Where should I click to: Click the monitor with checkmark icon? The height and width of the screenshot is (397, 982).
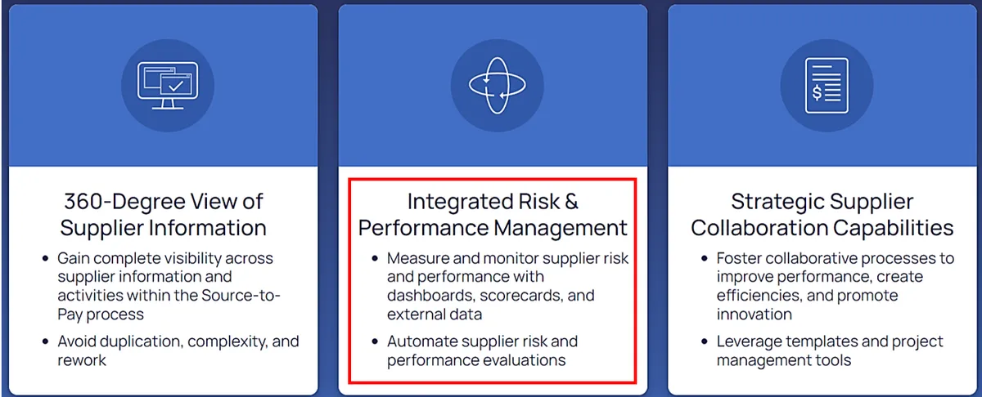click(x=164, y=85)
